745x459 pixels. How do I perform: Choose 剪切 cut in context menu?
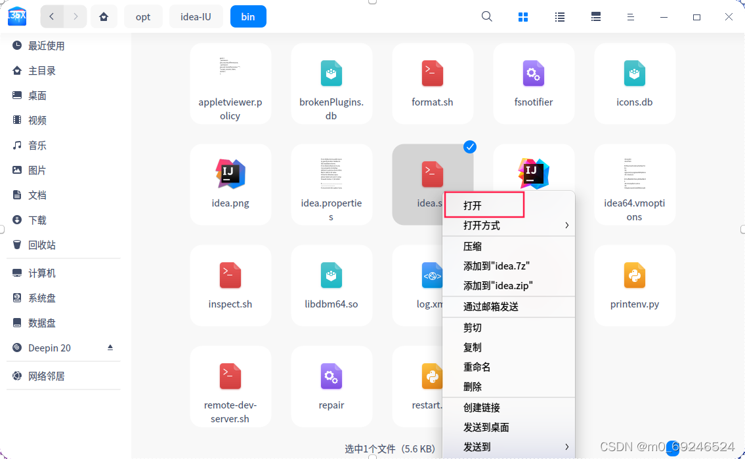tap(509, 327)
